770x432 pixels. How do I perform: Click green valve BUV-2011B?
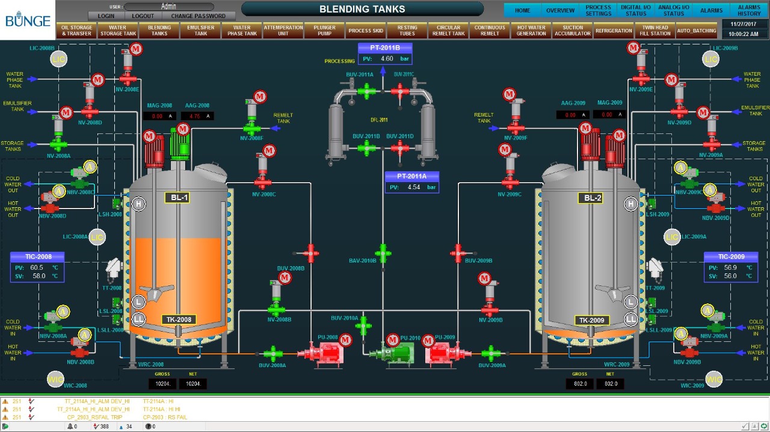[366, 148]
